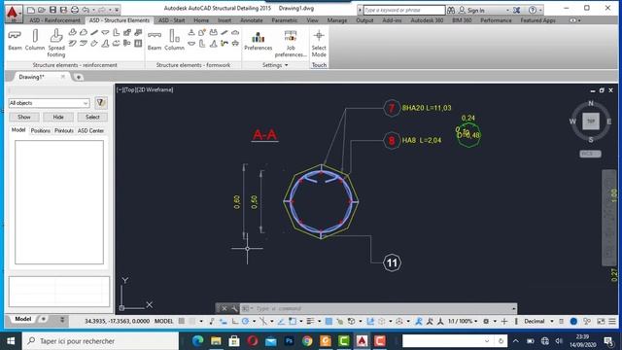The height and width of the screenshot is (350, 622).
Task: Toggle clean screen mode in status bar
Action: click(x=601, y=321)
